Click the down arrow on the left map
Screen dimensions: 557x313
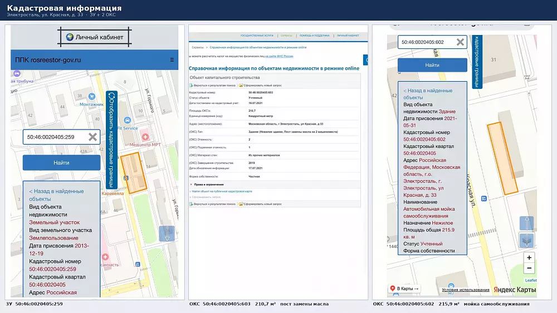tap(167, 233)
